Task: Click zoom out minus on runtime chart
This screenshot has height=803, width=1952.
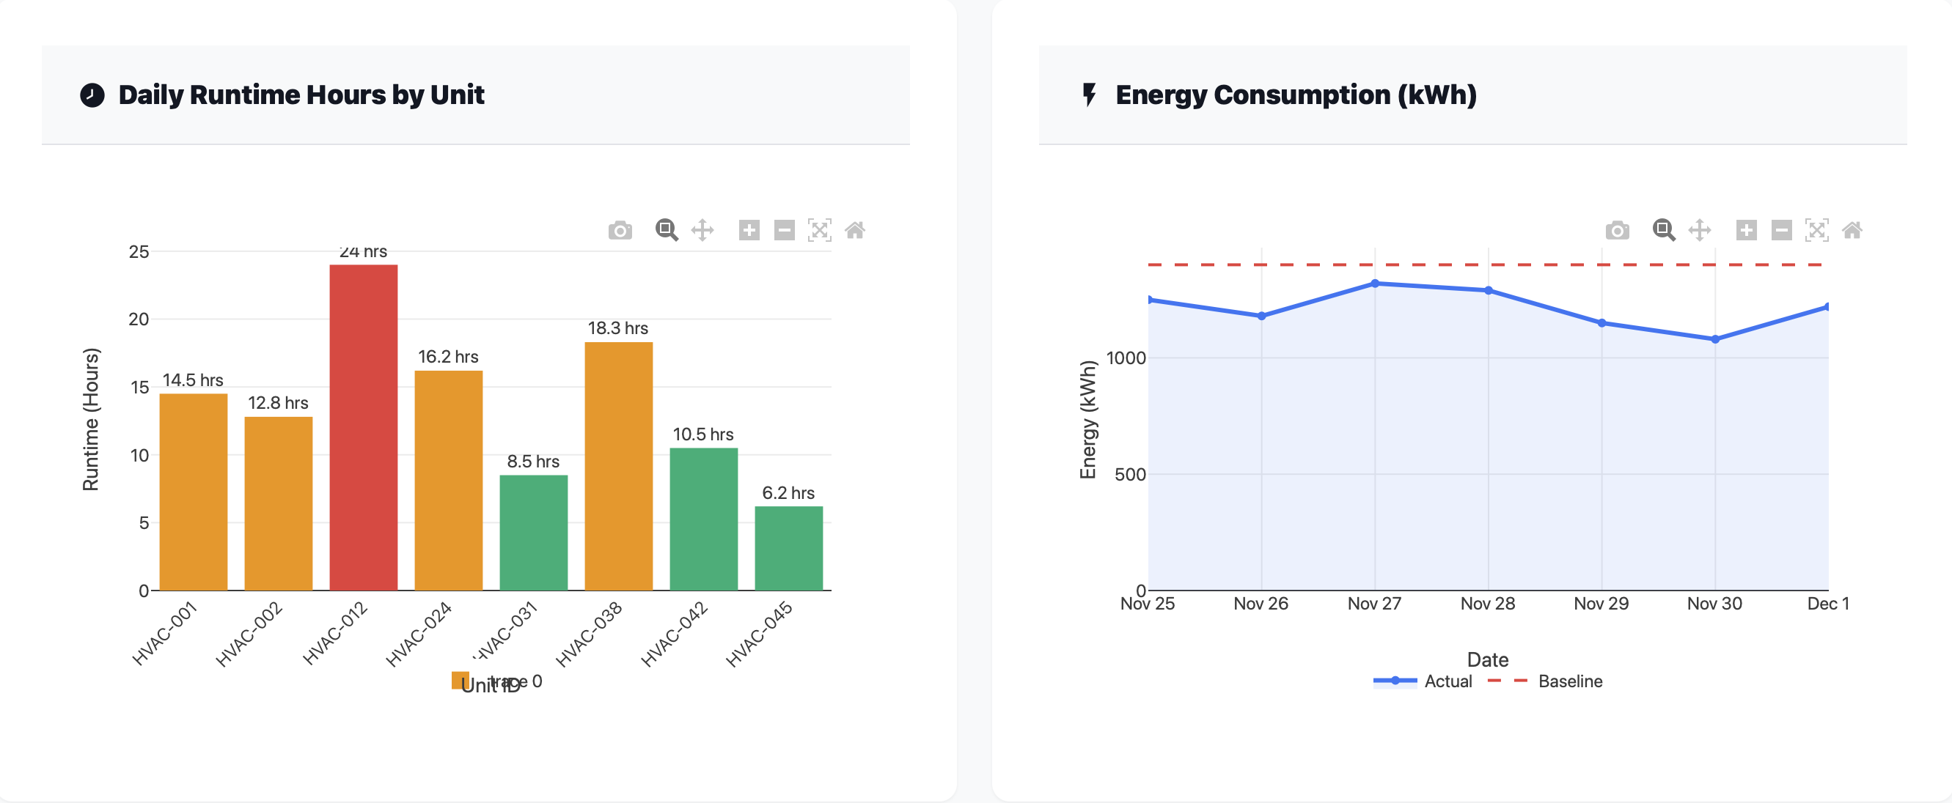Action: [x=785, y=230]
